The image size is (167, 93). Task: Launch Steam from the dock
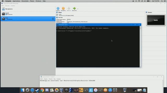37,90
